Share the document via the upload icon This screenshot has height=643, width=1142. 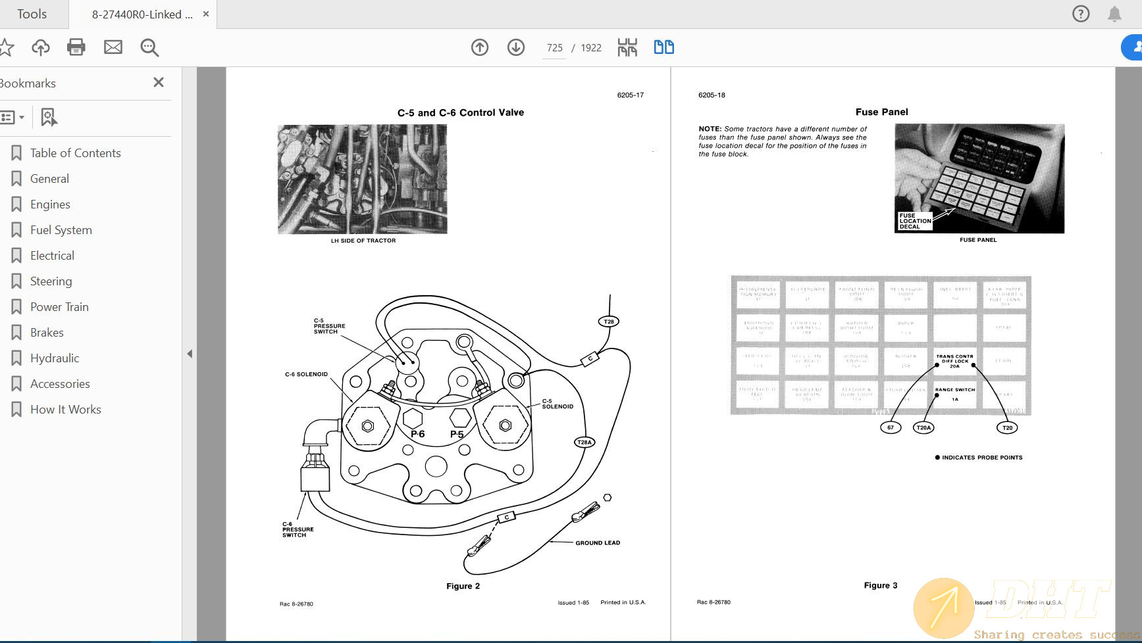tap(40, 47)
